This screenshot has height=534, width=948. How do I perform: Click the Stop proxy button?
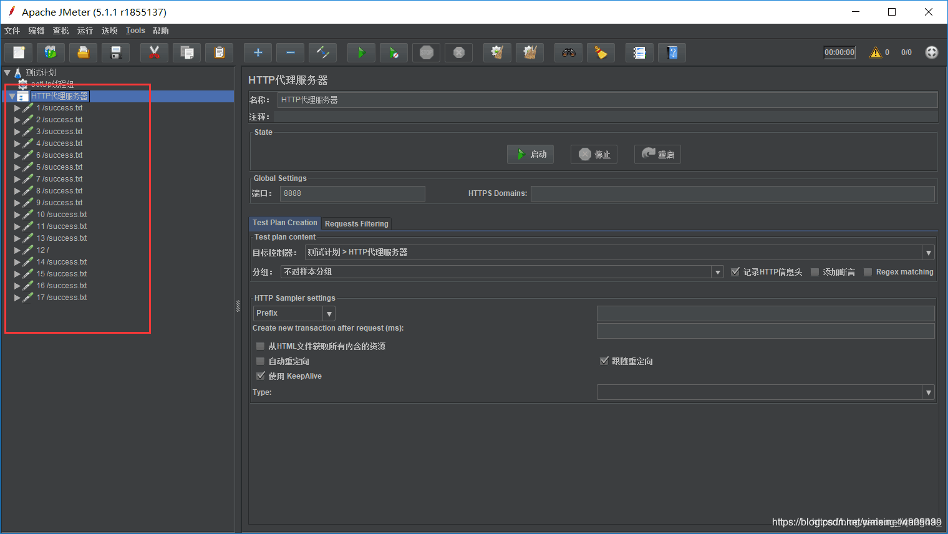594,154
